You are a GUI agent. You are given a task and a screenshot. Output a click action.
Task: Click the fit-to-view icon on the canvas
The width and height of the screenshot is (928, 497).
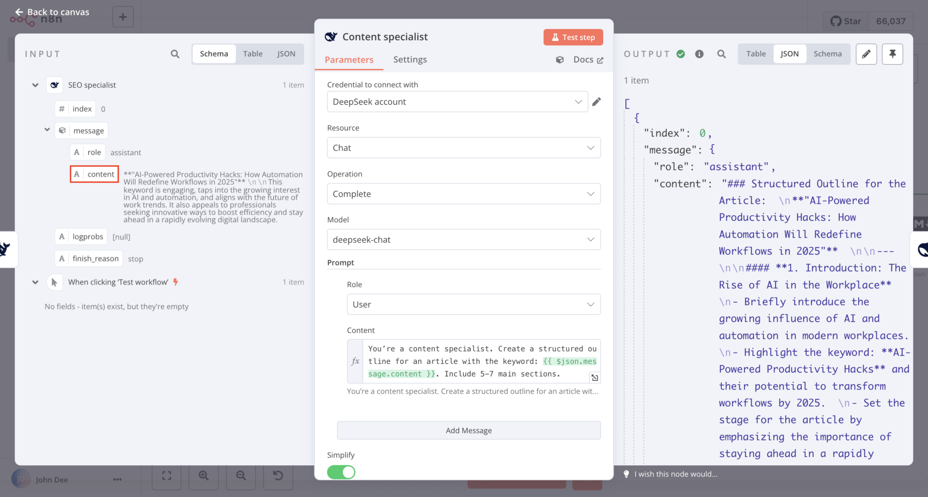pyautogui.click(x=166, y=476)
